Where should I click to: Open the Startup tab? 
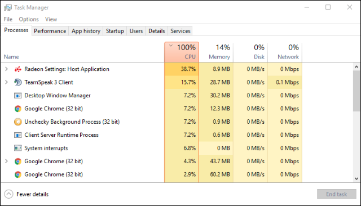115,31
